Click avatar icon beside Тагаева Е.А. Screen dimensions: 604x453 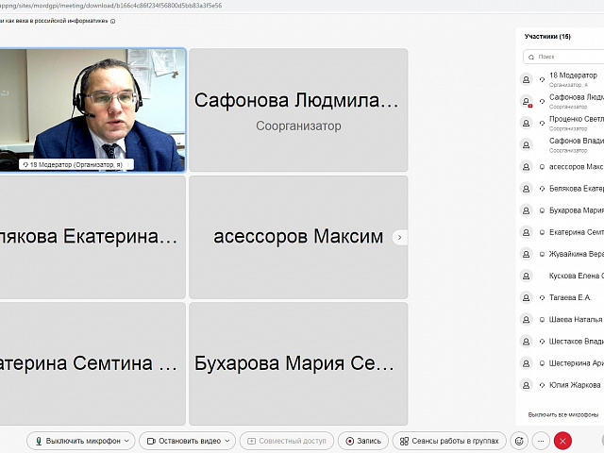coord(527,297)
